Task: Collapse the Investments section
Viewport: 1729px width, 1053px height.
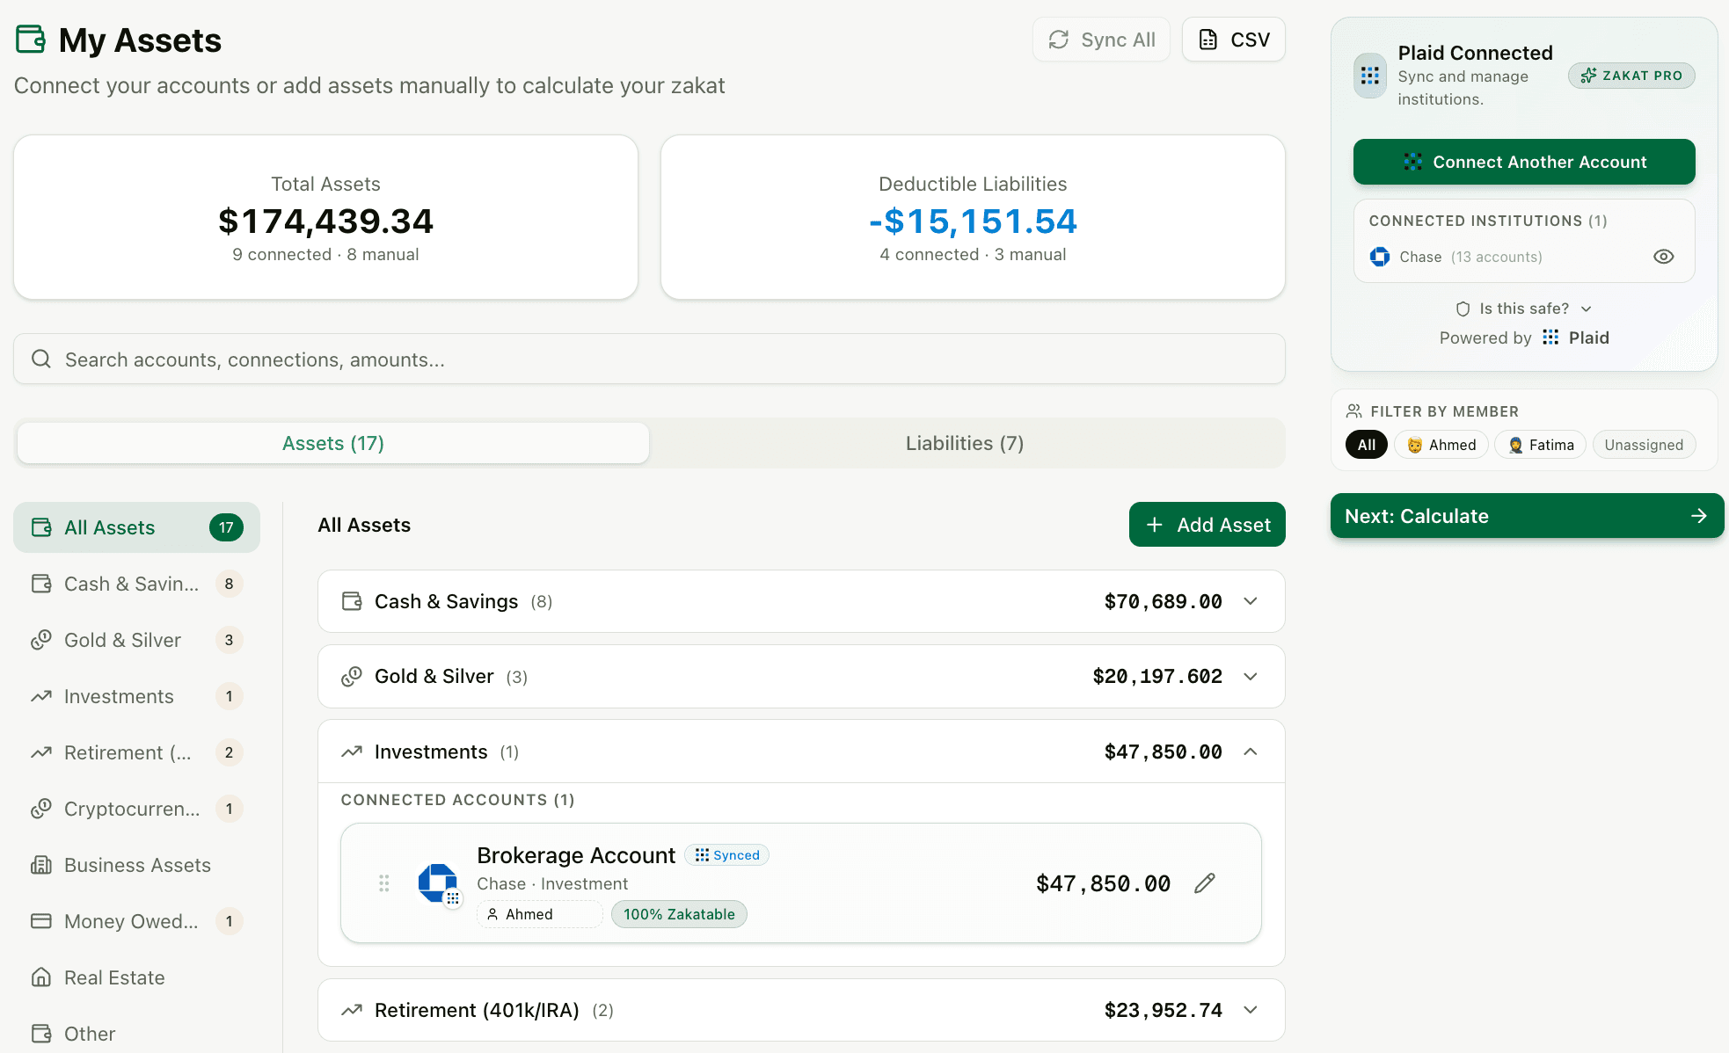Action: pos(1250,752)
